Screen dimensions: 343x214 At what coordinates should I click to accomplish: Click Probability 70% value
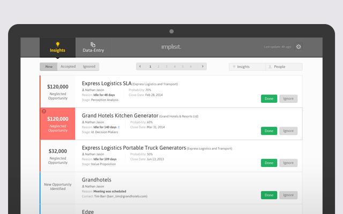click(148, 90)
